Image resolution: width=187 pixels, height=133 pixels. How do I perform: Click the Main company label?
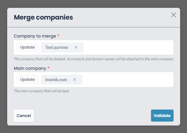[30, 68]
